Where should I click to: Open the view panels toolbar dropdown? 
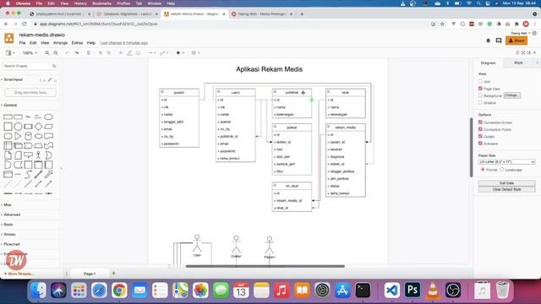[x=10, y=53]
